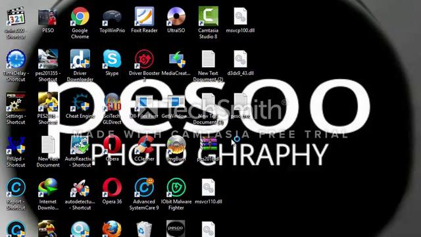Open the PES2016 Shortcut icon
Viewport: 421px width, 237px height.
coord(48,102)
